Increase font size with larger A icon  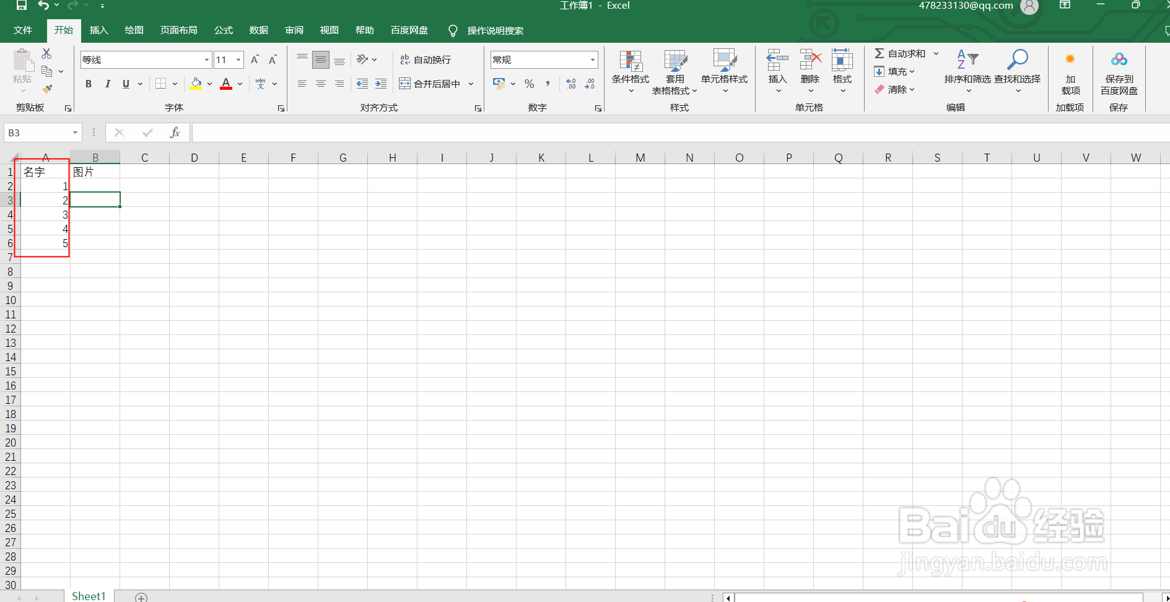tap(255, 59)
